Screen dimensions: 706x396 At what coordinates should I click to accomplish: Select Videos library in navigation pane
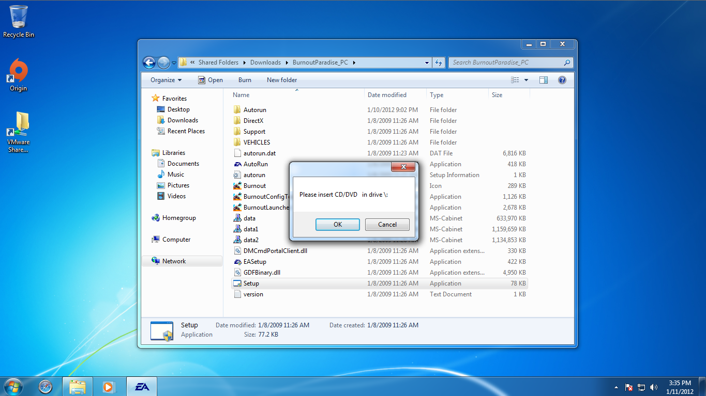172,196
